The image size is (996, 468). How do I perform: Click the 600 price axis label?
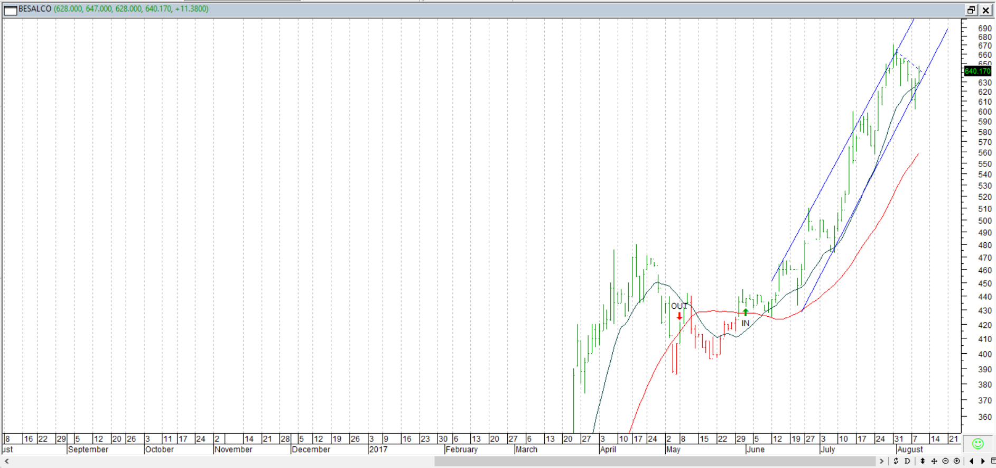click(x=984, y=112)
